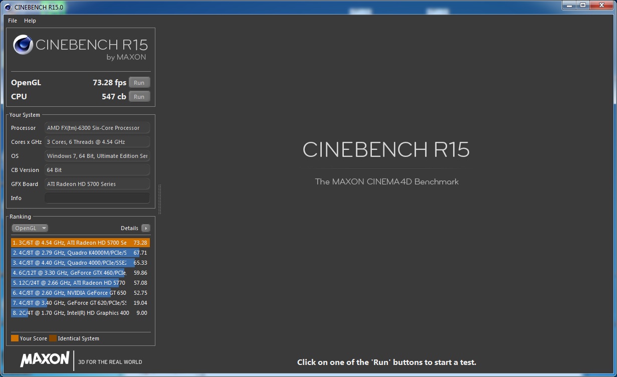The image size is (617, 377).
Task: Click the MAXON logo at the bottom
Action: point(45,359)
